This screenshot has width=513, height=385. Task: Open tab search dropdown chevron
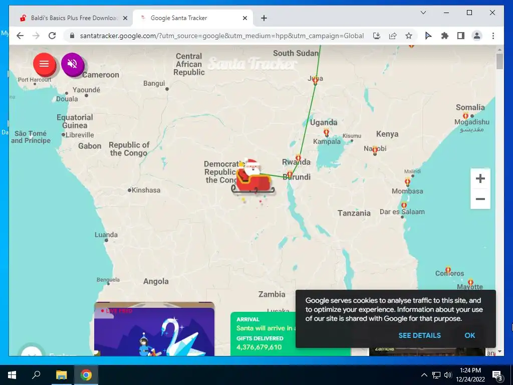pyautogui.click(x=423, y=13)
